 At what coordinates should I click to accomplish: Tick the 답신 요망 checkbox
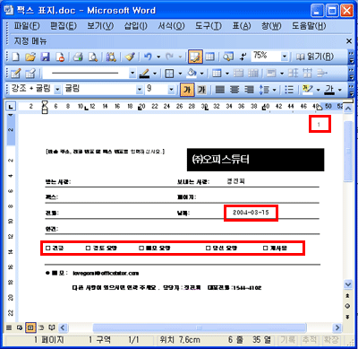pyautogui.click(x=209, y=248)
